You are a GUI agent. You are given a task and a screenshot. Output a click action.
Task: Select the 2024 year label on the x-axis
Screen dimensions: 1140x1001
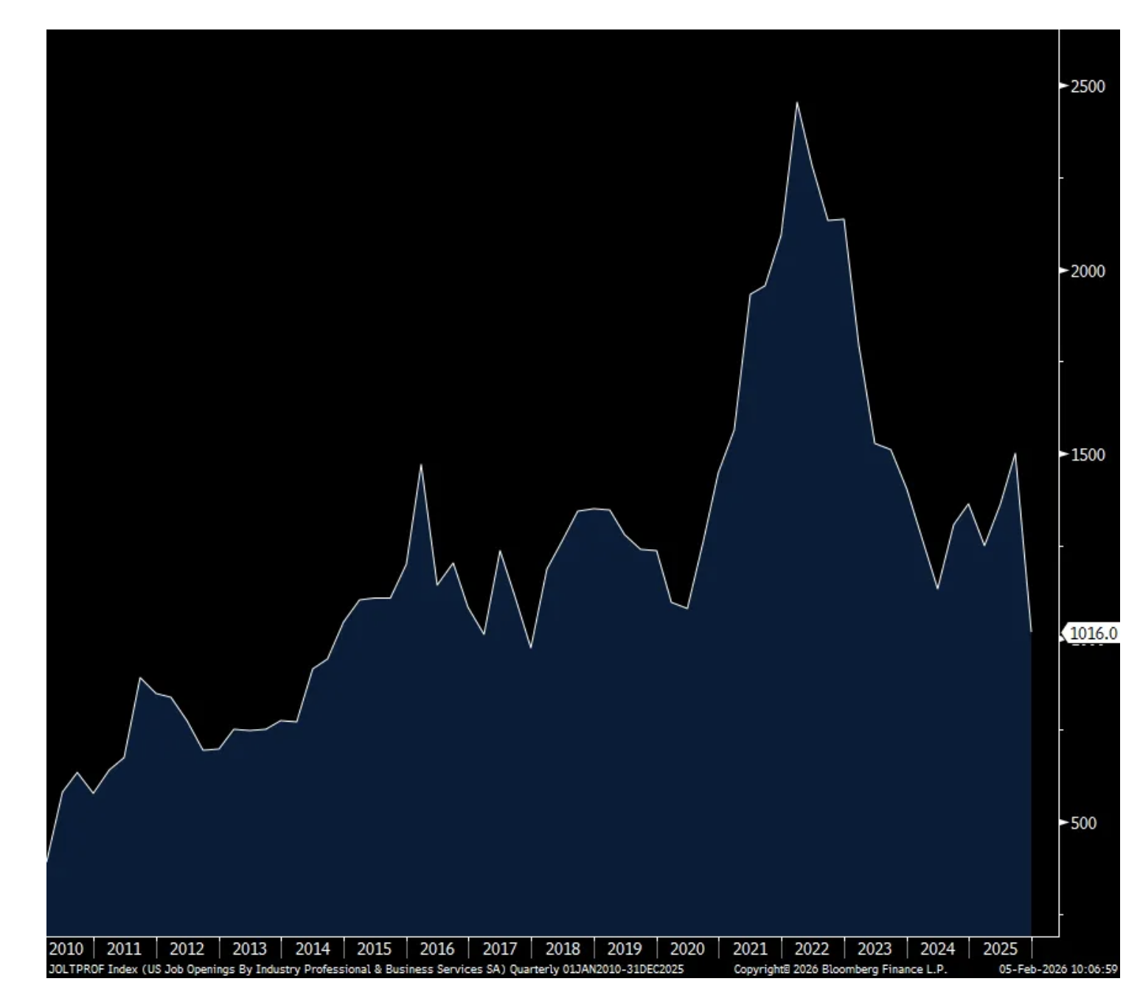pos(937,949)
